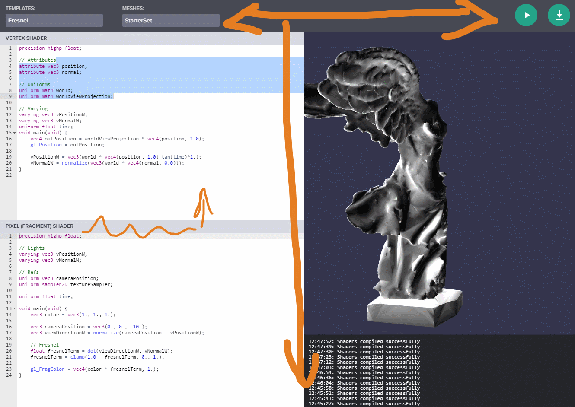Collapse vertex shader main function fold arrow
The image size is (575, 407).
coord(15,133)
